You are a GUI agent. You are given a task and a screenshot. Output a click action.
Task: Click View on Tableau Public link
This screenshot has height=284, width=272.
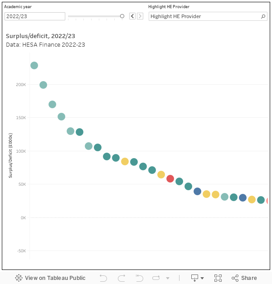55,278
